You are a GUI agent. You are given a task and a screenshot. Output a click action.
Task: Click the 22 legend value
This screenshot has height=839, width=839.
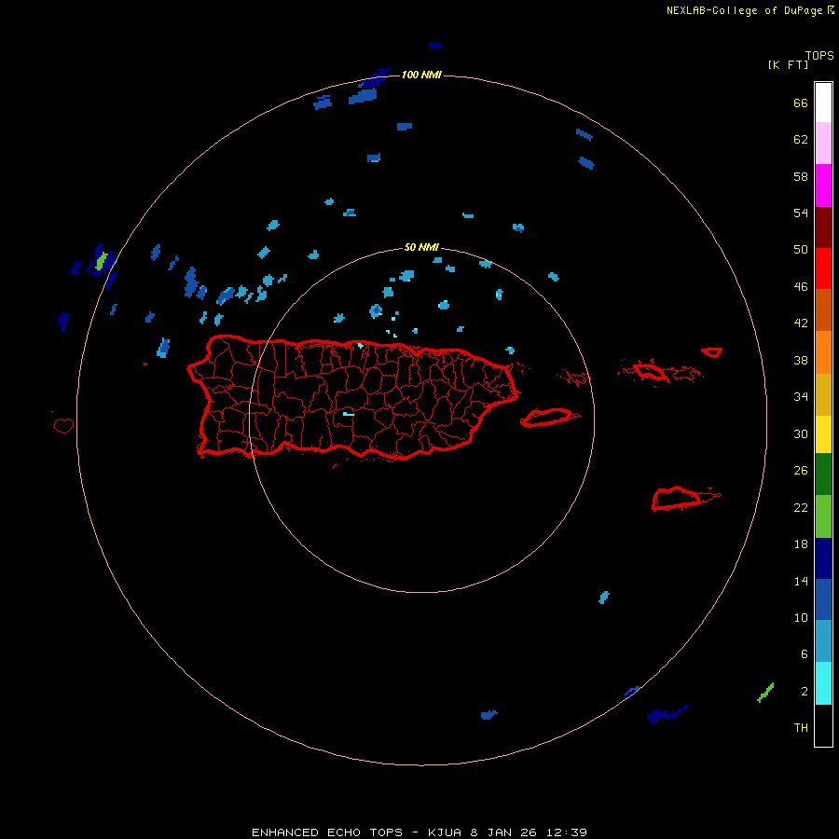pyautogui.click(x=801, y=508)
